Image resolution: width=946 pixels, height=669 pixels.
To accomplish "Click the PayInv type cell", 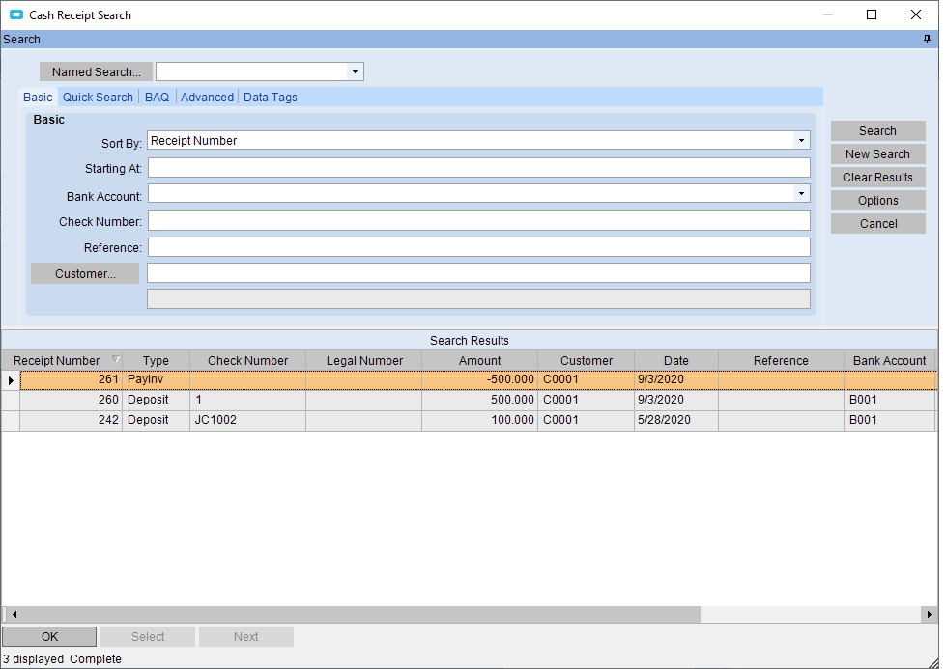I will point(156,379).
